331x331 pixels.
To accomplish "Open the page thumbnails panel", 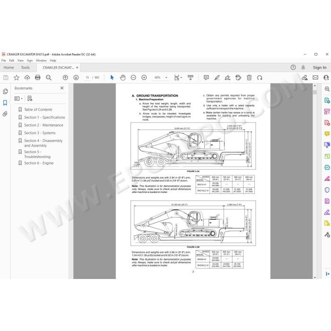I will (x=5, y=91).
